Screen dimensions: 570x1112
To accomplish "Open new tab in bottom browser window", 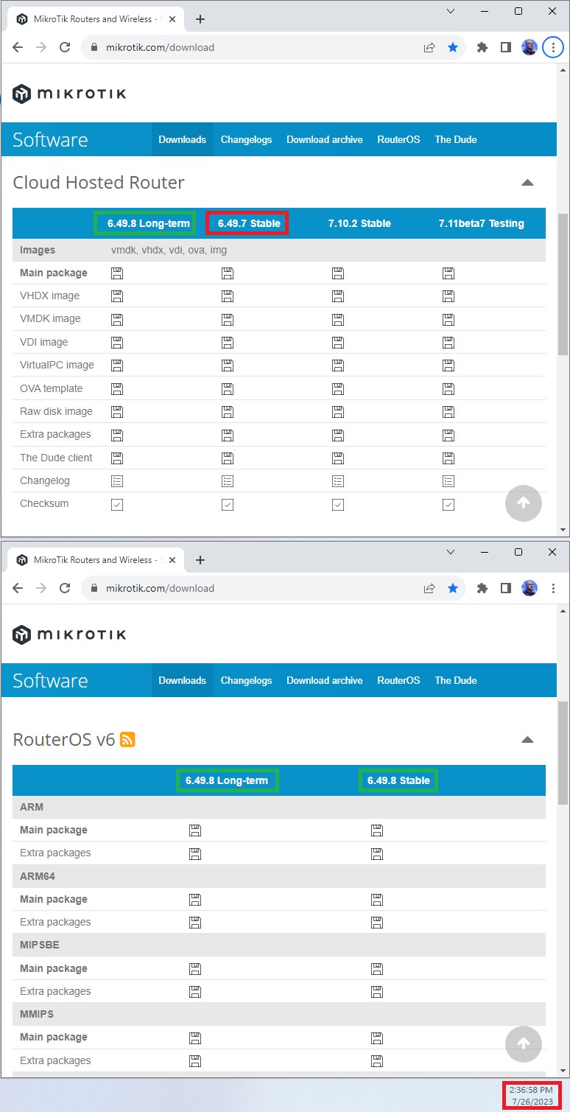I will [x=200, y=560].
